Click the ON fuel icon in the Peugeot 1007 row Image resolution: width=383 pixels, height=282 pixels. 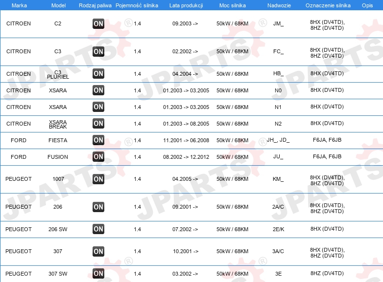pos(98,179)
